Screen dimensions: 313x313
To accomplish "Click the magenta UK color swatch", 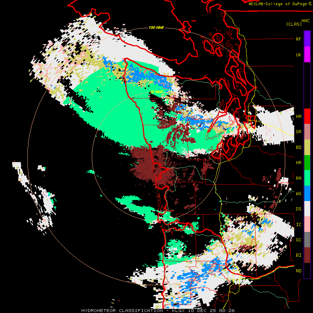I will [307, 55].
